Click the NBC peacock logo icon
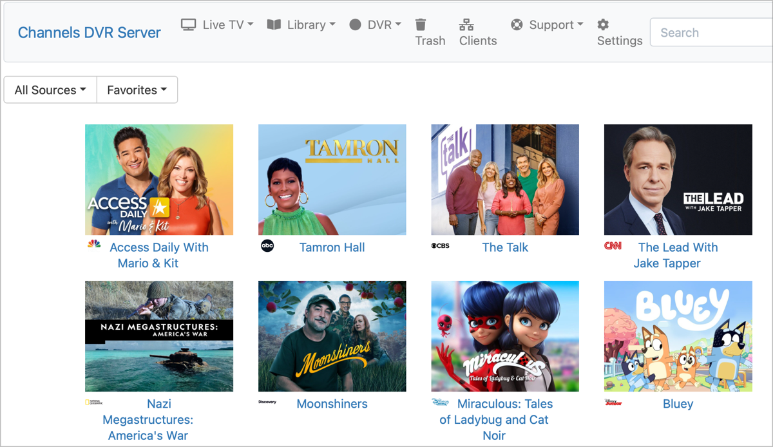Image resolution: width=773 pixels, height=447 pixels. [x=94, y=244]
